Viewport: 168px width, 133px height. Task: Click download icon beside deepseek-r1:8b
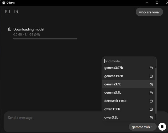151,101
